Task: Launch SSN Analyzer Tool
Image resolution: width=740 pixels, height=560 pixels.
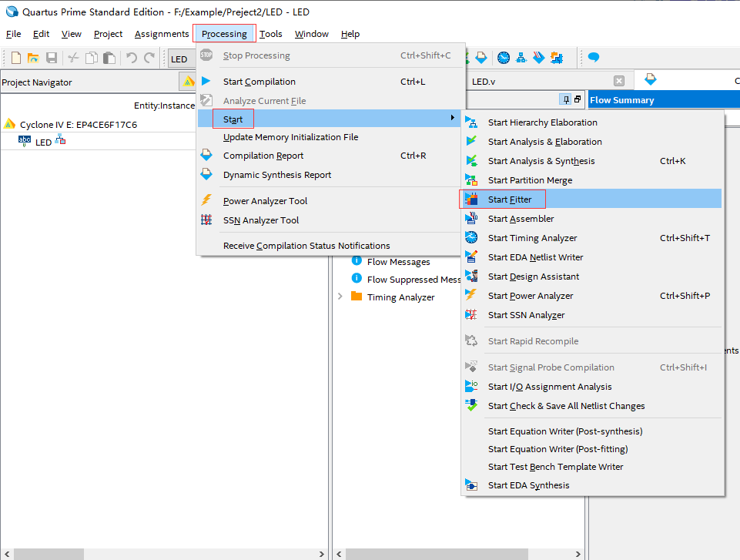Action: [330, 220]
